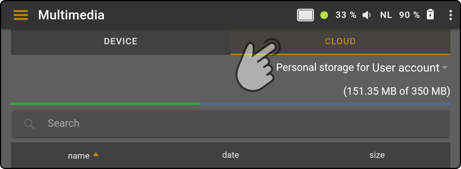Viewport: 461px width, 169px height.
Task: Select the CLOUD tab
Action: point(340,41)
